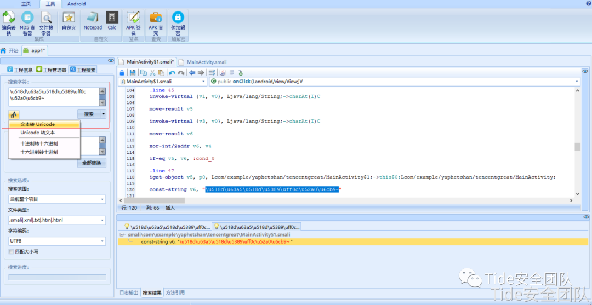This screenshot has width=592, height=305.
Task: Click the text conversion 'A' icon button
Action: pos(14,114)
